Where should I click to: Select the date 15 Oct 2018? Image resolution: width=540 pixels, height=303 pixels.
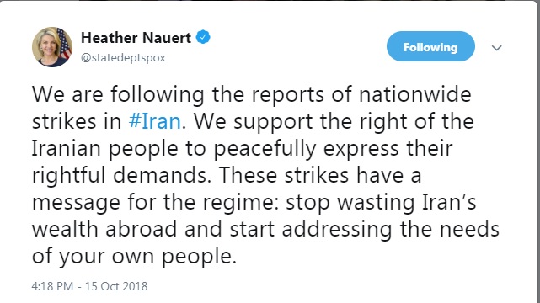[116, 286]
